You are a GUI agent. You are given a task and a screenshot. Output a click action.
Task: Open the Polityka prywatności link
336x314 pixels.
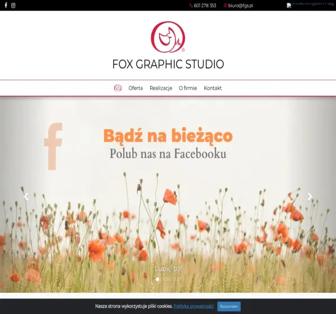tap(194, 306)
